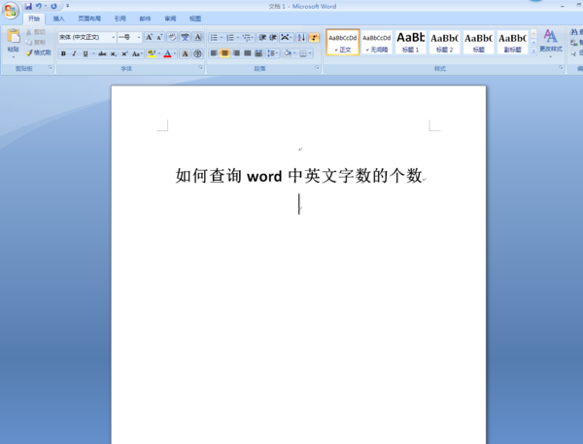This screenshot has height=444, width=583.
Task: Open Customize Quick Access Toolbar dropdown
Action: coord(67,6)
